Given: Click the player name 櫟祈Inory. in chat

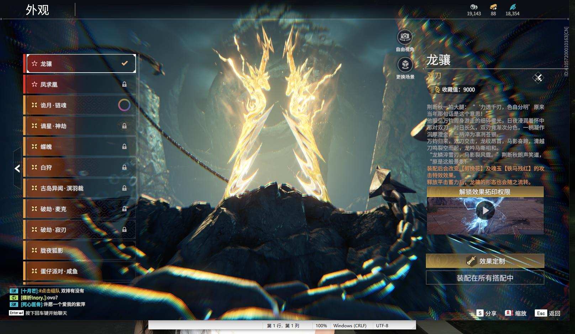Looking at the screenshot, I should click(33, 298).
